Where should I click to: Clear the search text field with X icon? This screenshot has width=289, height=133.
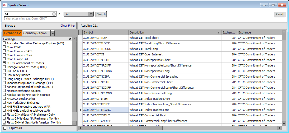pyautogui.click(x=54, y=14)
